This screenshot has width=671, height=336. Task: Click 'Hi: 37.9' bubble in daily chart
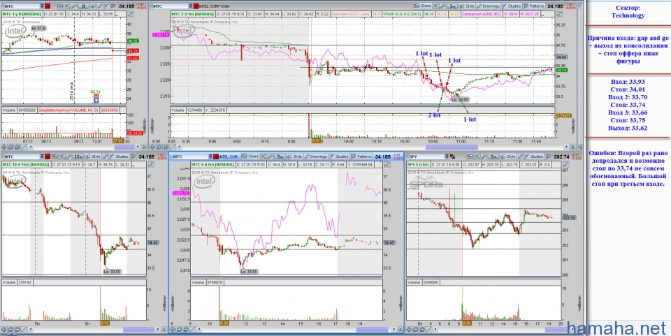[38, 28]
